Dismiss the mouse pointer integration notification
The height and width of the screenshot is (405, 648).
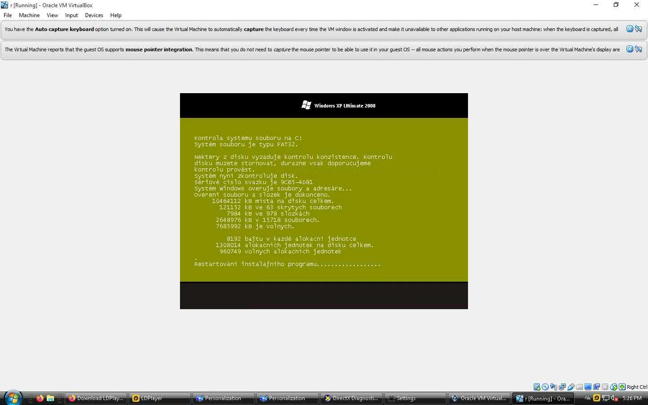coord(630,49)
